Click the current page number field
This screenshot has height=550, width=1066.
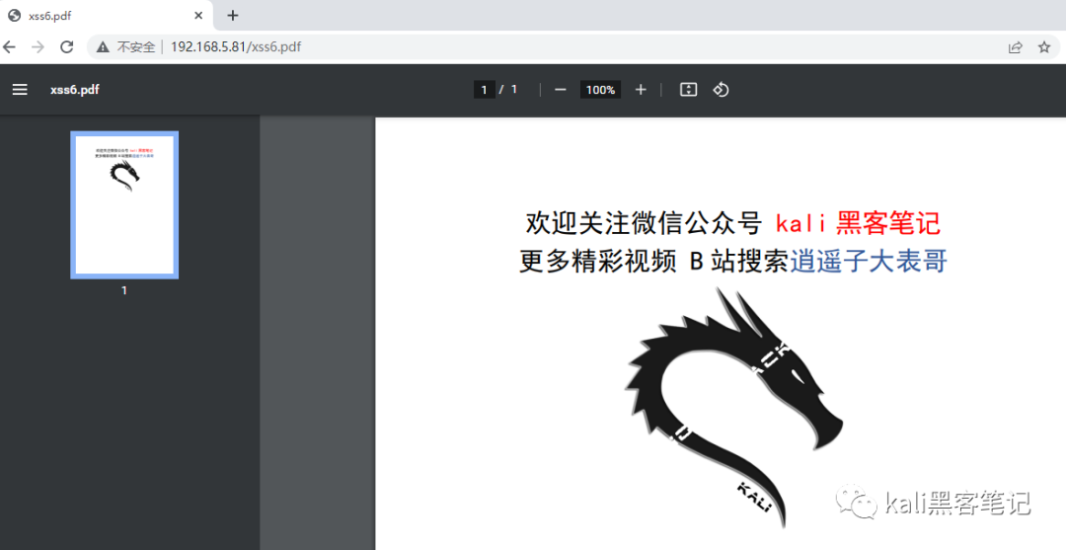(x=484, y=89)
